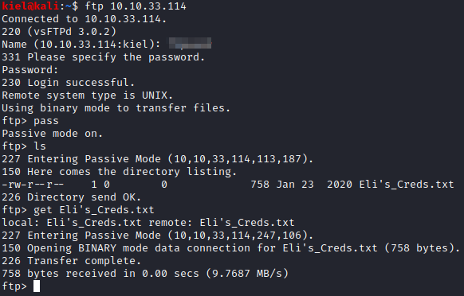Click the 'ftp 10.10.33.114' command text

click(x=136, y=6)
